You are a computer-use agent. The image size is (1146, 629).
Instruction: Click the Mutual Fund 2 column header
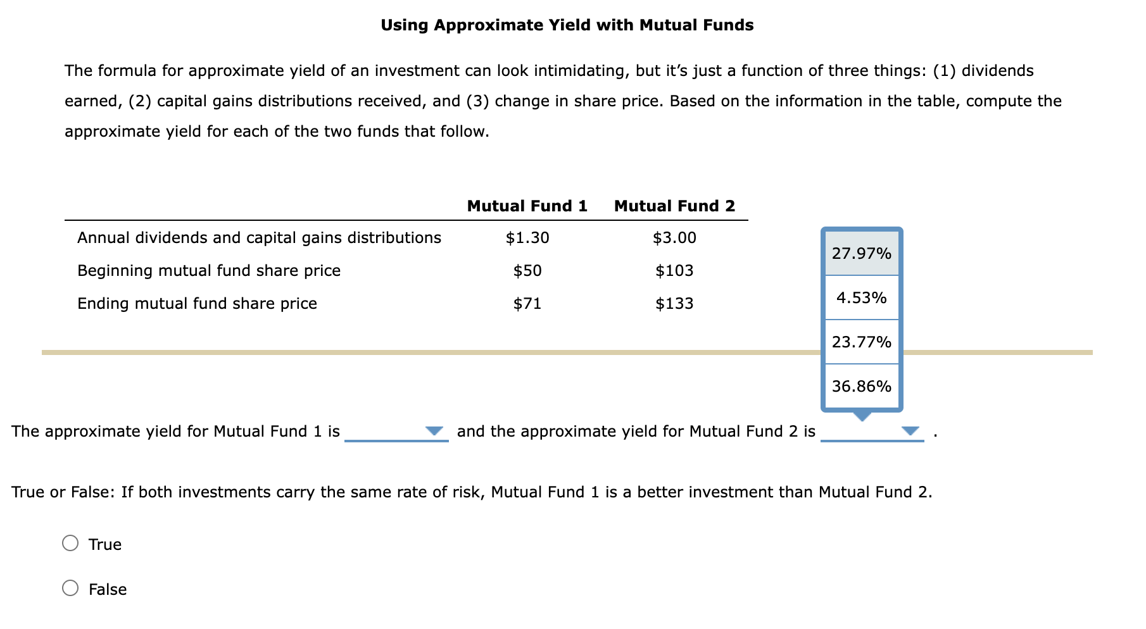pos(674,206)
